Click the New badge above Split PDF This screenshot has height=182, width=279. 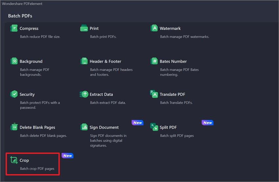click(207, 122)
